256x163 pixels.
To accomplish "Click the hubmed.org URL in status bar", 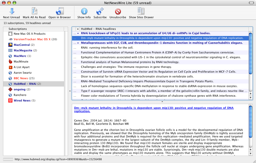I will 58,159.
